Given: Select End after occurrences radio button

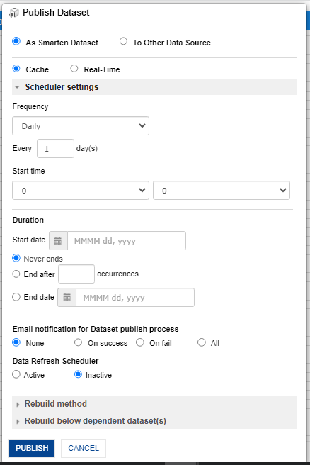Looking at the screenshot, I should tap(16, 274).
